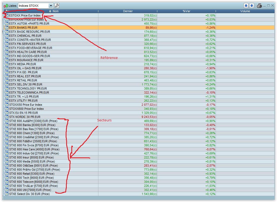Select STXE 600 Aut&Prt [3300] row name
This screenshot has width=277, height=202.
[34, 121]
